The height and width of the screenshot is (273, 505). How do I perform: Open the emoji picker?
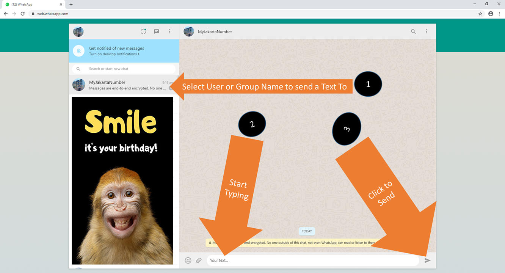[188, 260]
